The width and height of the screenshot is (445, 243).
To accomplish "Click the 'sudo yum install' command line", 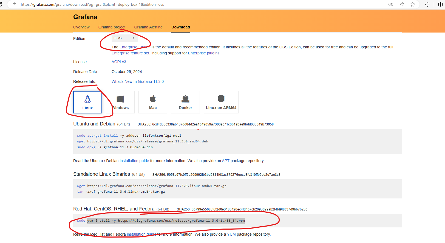I will coord(161,221).
